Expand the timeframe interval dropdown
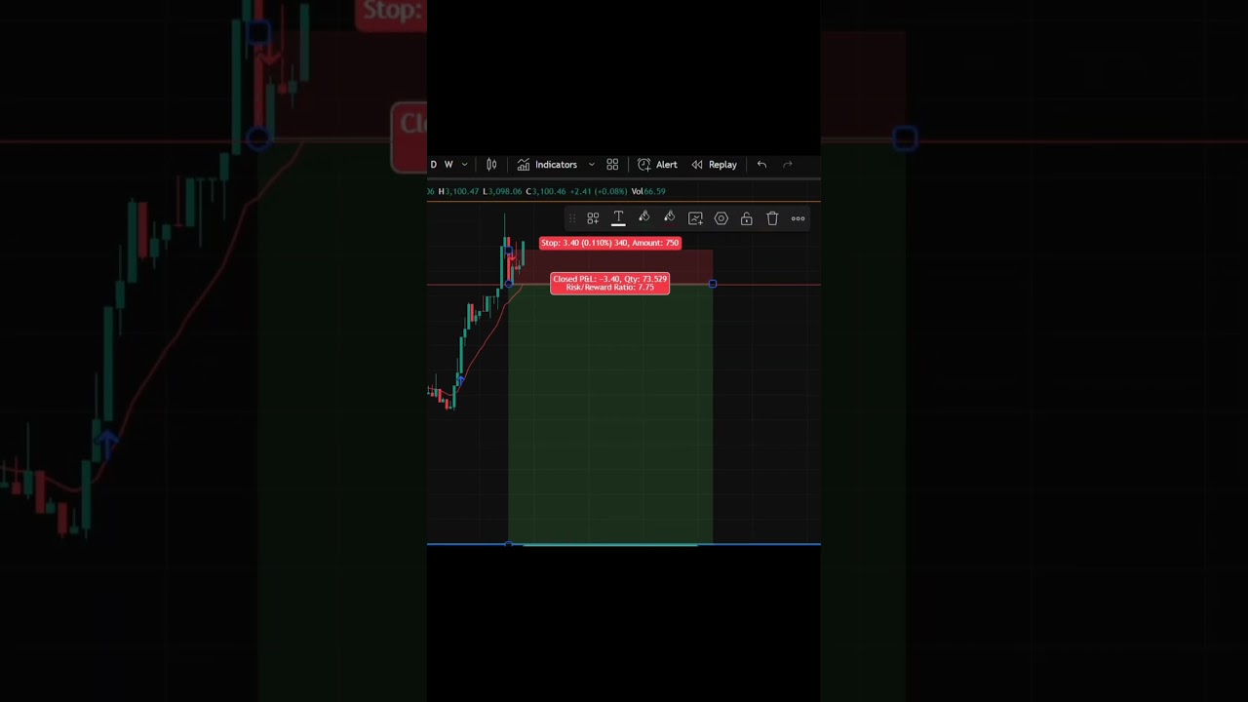The image size is (1248, 702). point(465,165)
